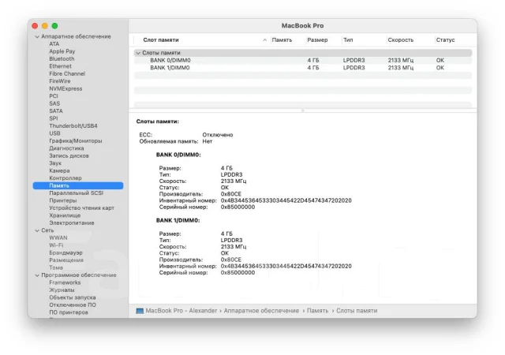Click the MacBook Pro icon in path bar

pos(140,311)
